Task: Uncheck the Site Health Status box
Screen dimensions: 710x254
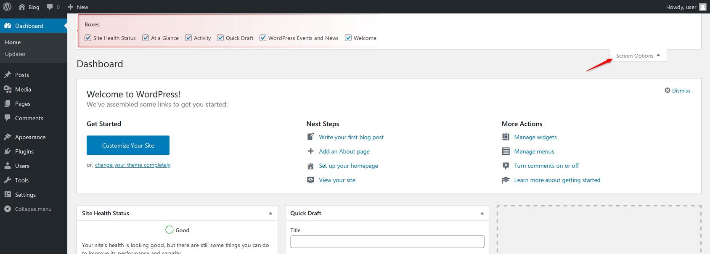Action: [88, 38]
